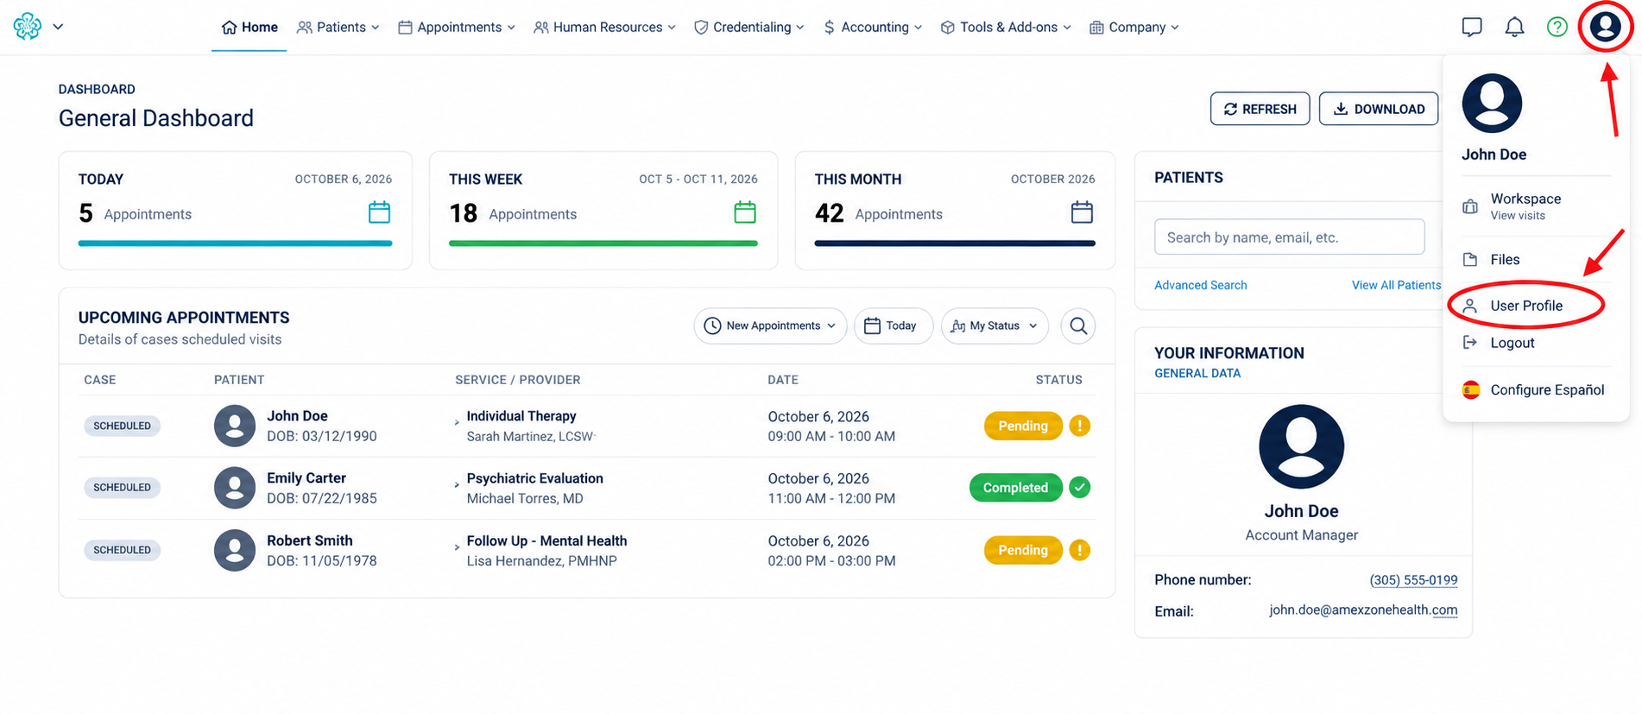Open the Accounting menu
Viewport: 1642px width, 714px height.
[x=873, y=28]
